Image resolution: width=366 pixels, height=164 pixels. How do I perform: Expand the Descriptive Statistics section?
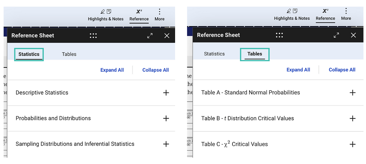click(x=166, y=93)
